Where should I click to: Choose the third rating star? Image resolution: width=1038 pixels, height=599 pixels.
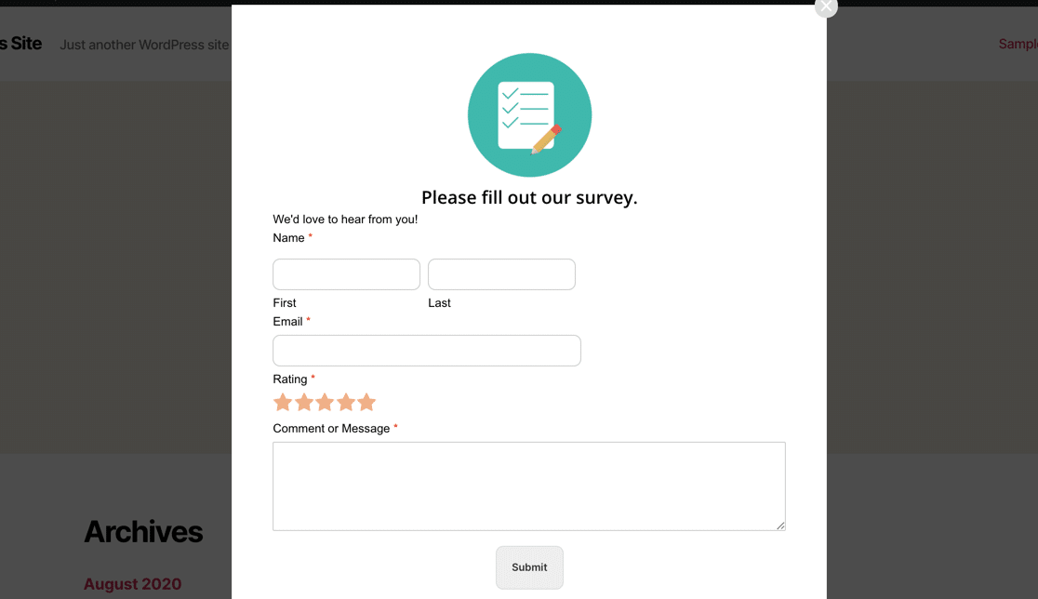325,402
